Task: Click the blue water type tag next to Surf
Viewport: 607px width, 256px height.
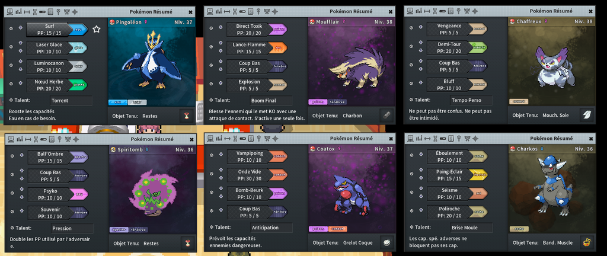Action: tap(78, 29)
